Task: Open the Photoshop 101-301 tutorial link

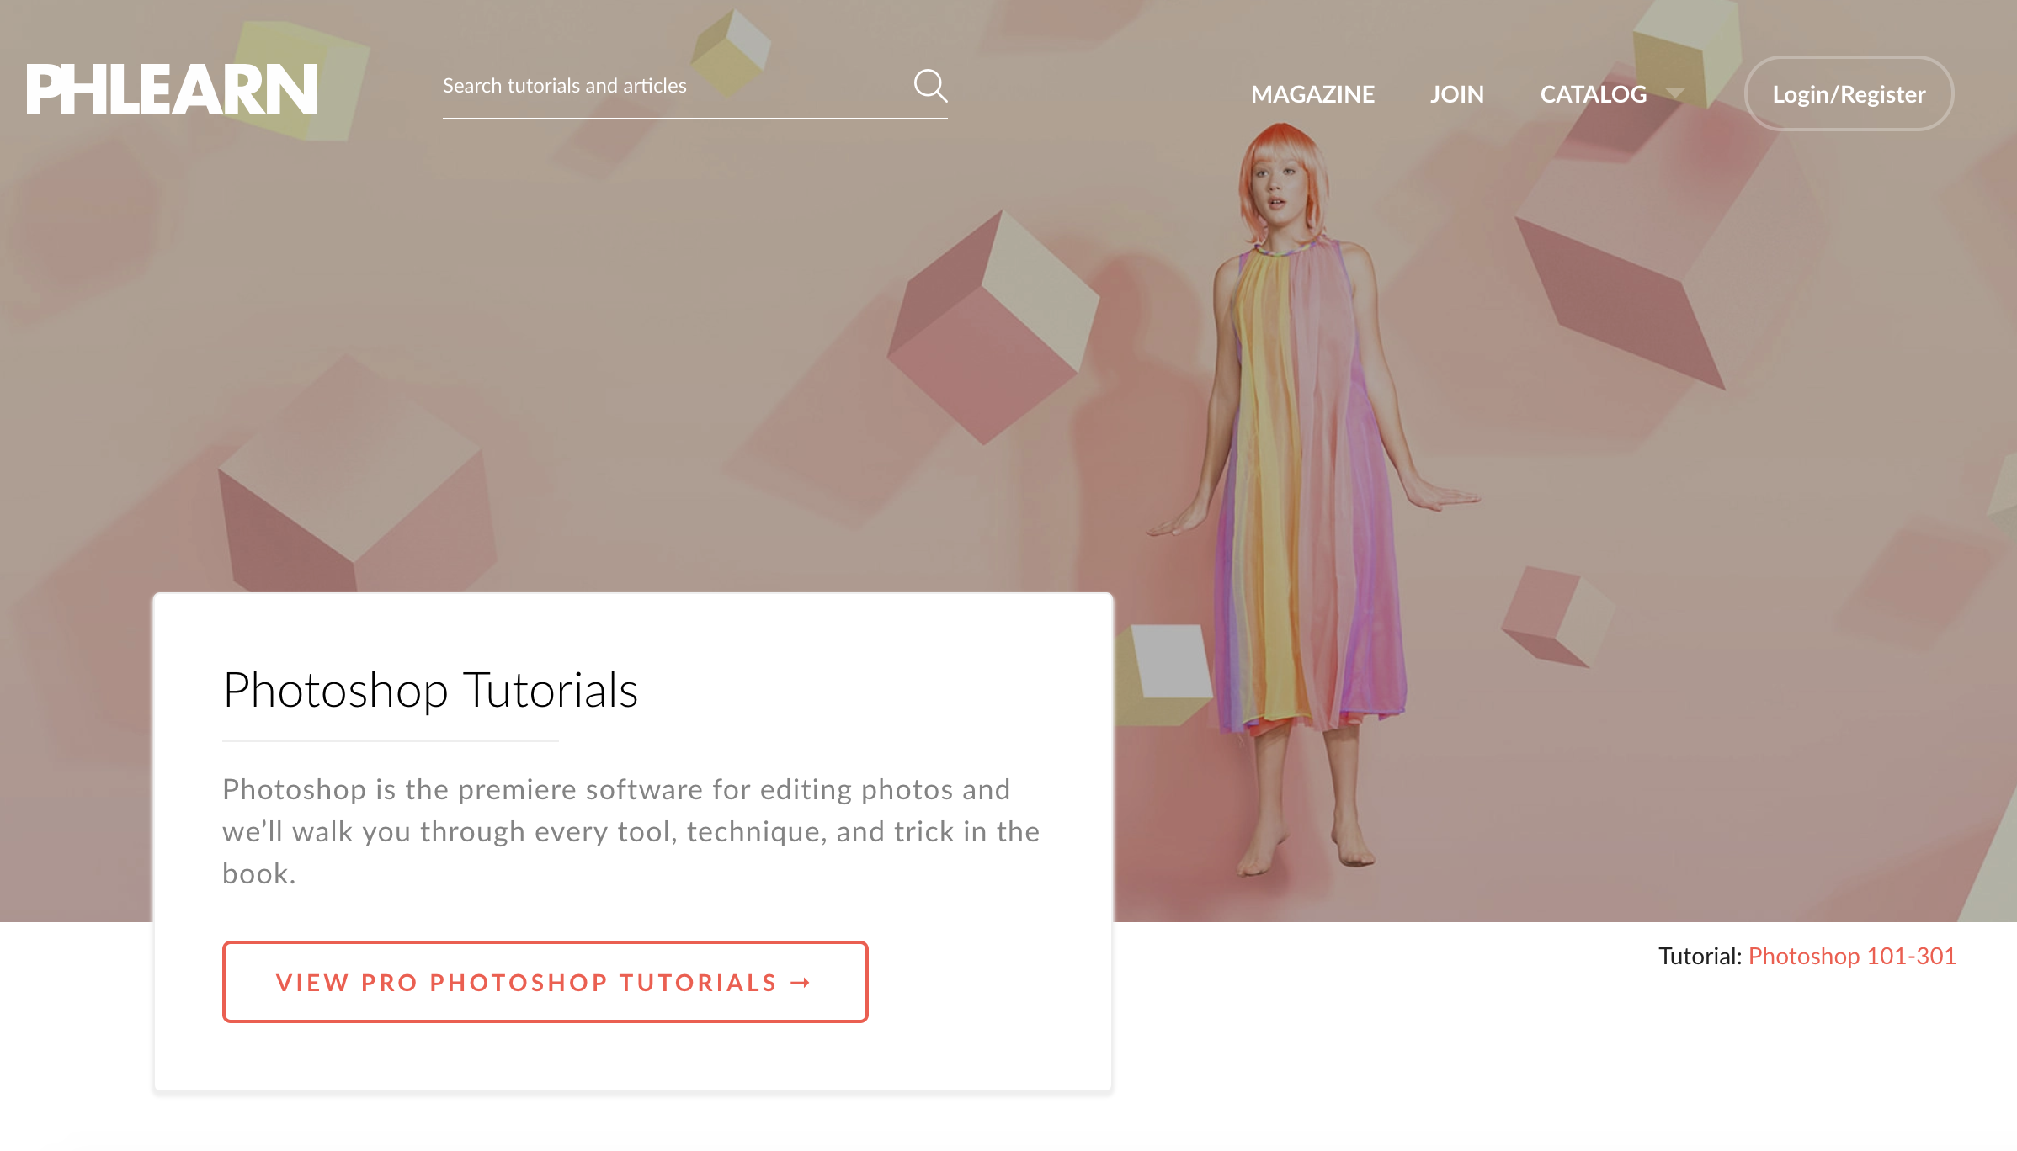Action: pos(1852,956)
